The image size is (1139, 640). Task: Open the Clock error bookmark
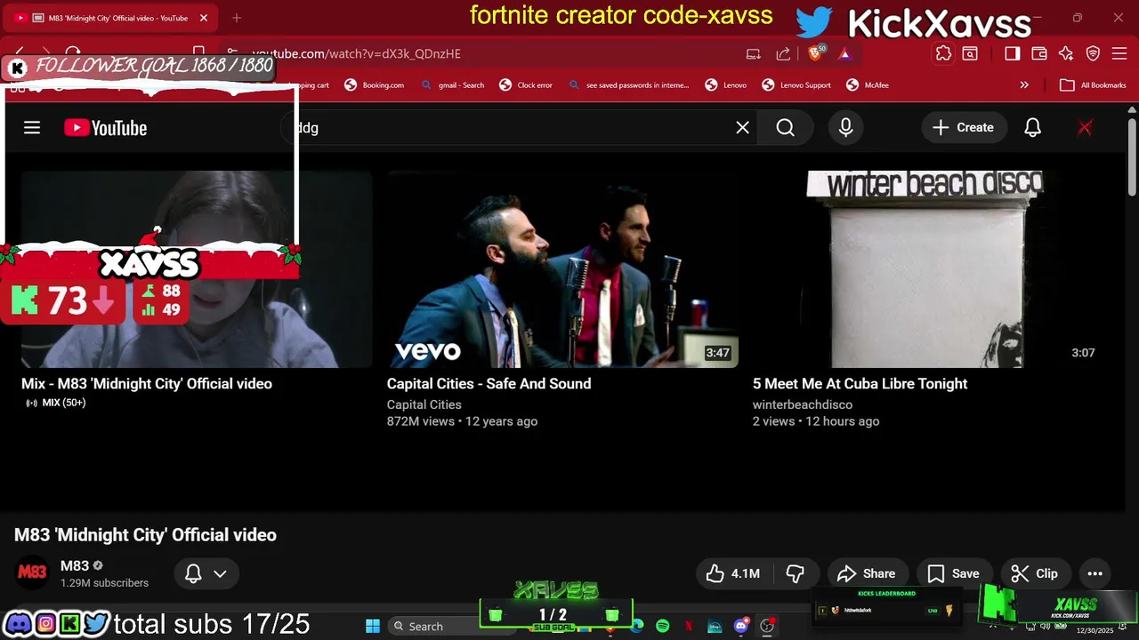(526, 85)
